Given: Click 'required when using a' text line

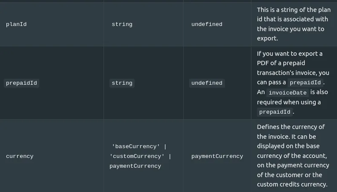Looking at the screenshot, I should pos(289,102).
